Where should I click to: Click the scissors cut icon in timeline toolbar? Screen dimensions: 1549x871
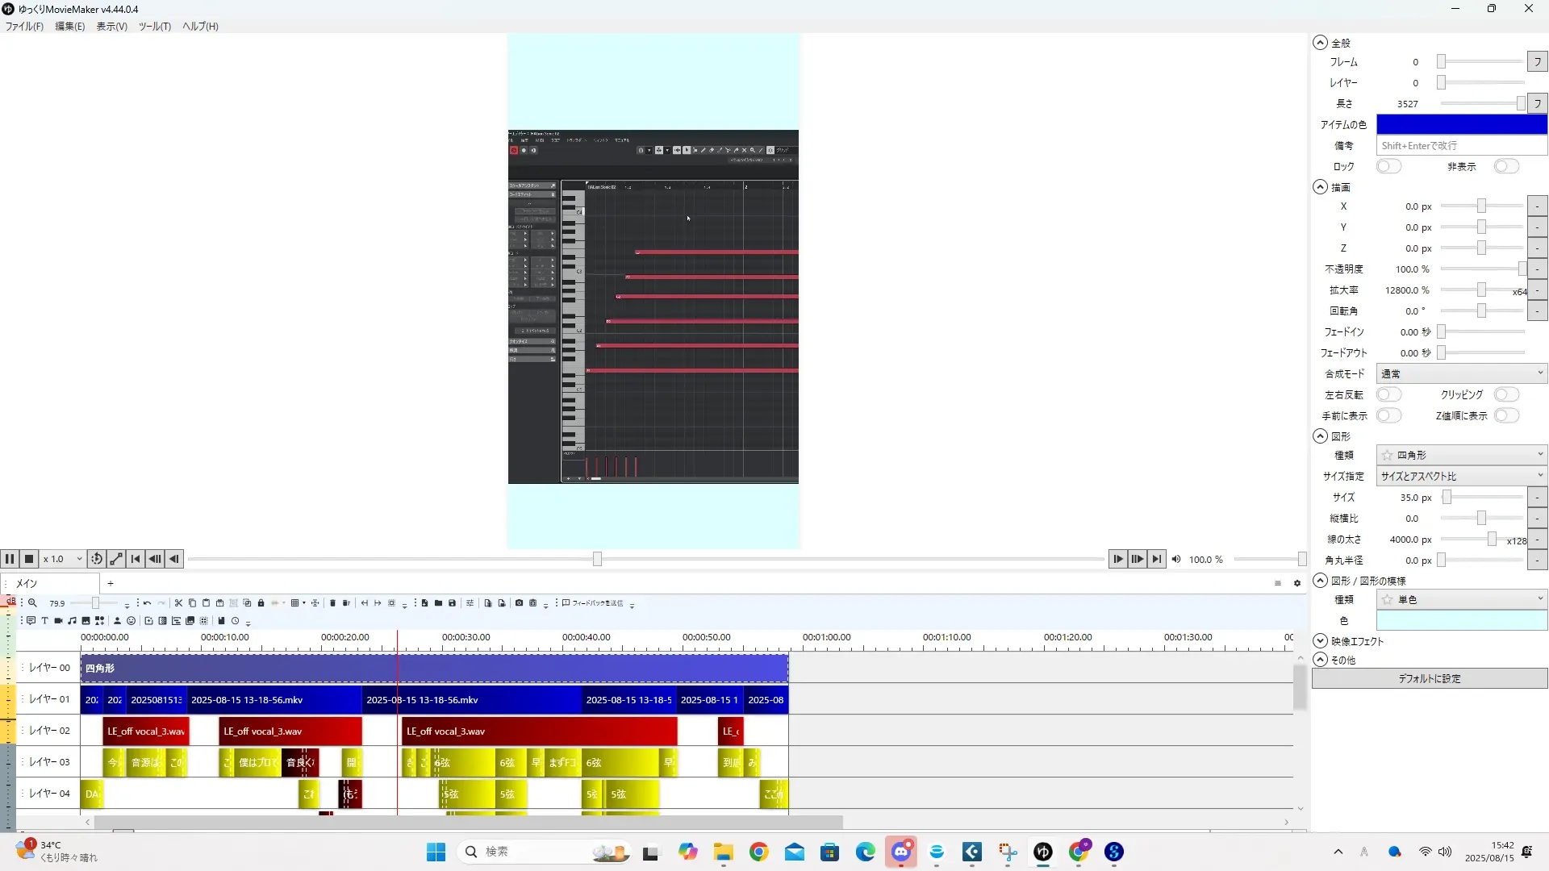[178, 602]
